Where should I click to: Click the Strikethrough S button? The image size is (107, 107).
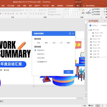(x=8, y=14)
